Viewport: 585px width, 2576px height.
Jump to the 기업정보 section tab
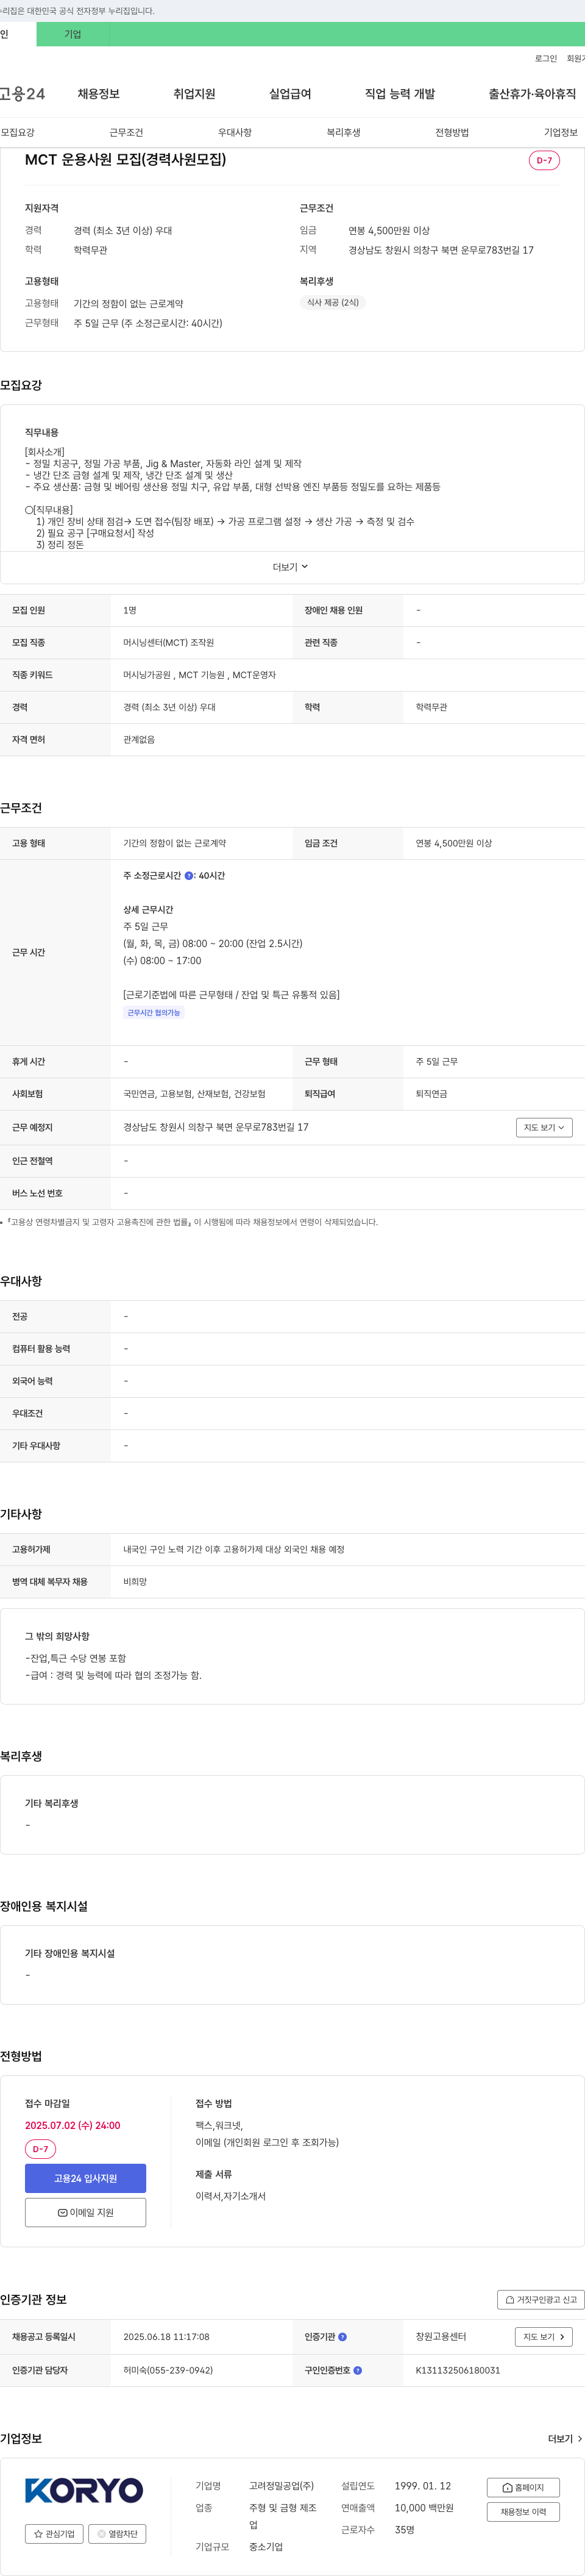click(560, 133)
